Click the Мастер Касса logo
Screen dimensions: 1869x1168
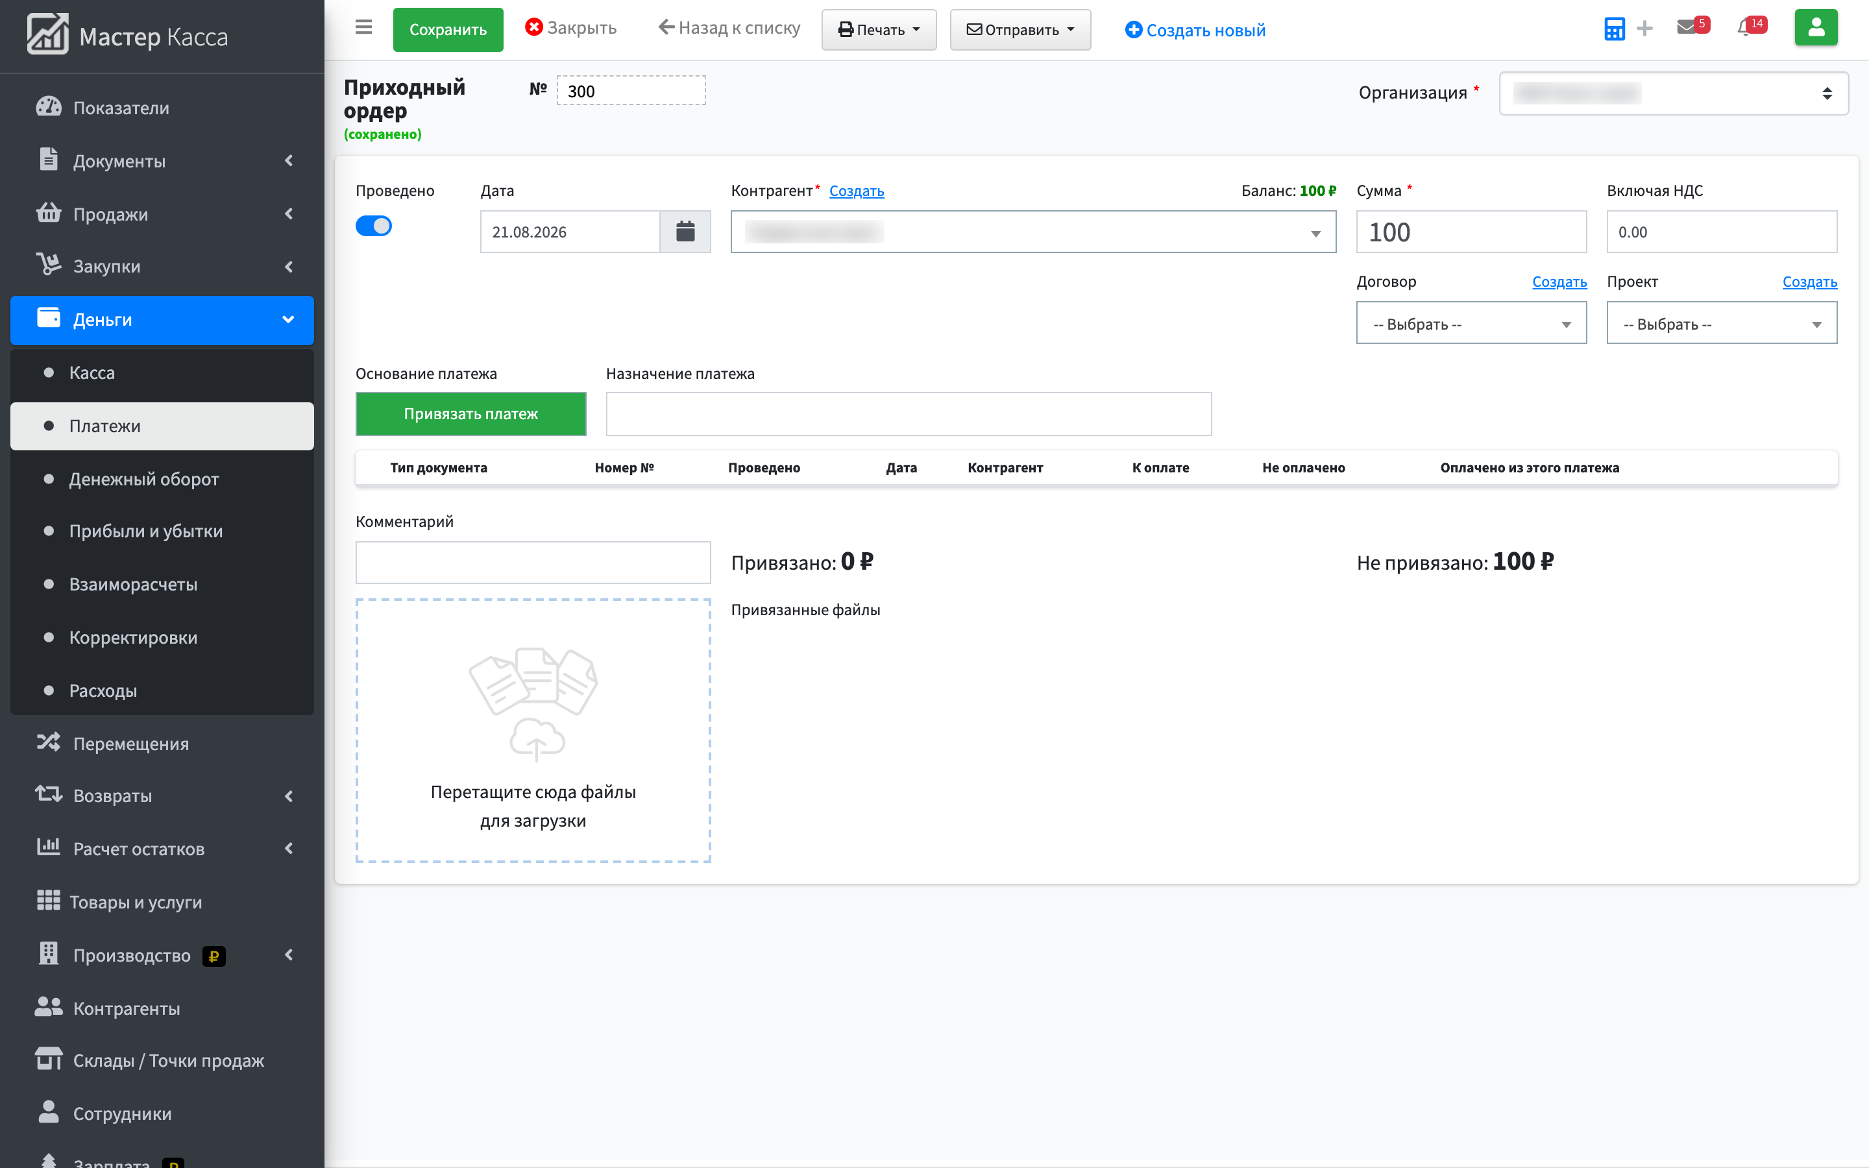coord(128,36)
